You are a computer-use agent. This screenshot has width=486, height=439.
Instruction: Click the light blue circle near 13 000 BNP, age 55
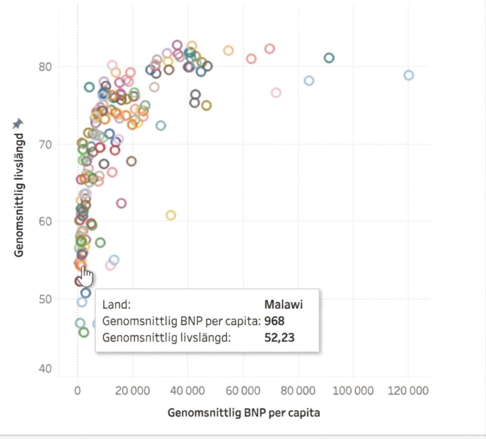point(114,260)
